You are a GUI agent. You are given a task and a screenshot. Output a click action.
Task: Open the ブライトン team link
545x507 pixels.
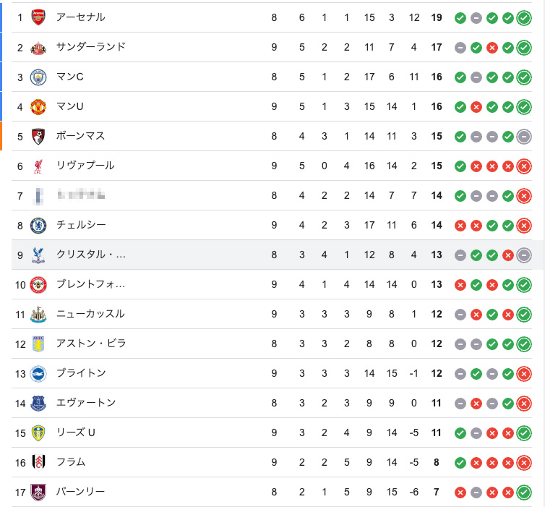click(81, 373)
